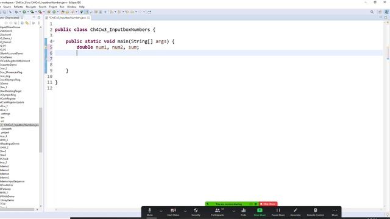Select 6demoInputSequence project in Navigator
Screen dimensions: 390x219
[x=12, y=181]
